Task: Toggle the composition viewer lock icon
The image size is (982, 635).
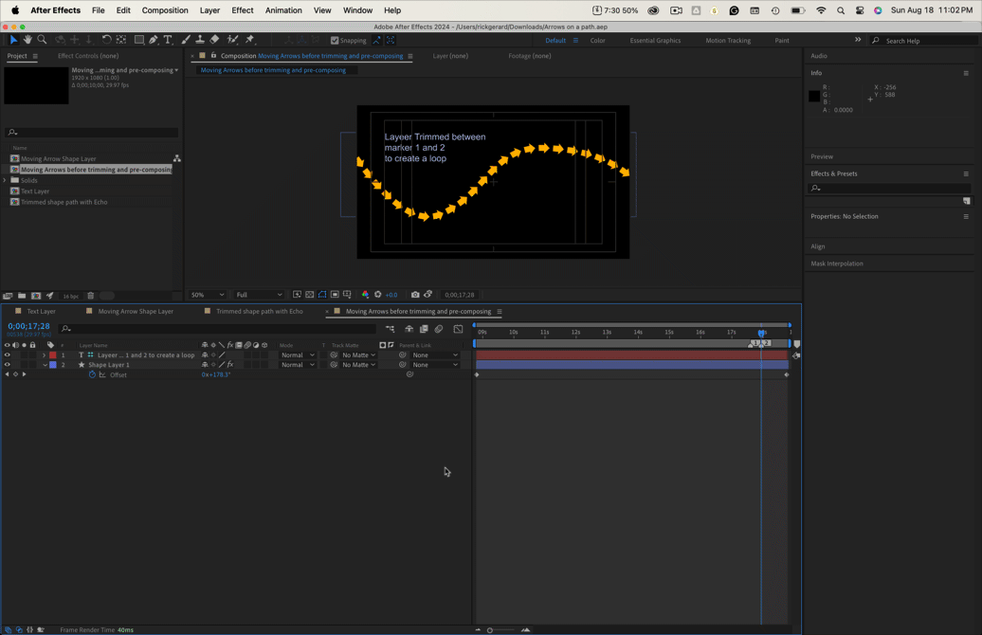Action: pyautogui.click(x=213, y=55)
